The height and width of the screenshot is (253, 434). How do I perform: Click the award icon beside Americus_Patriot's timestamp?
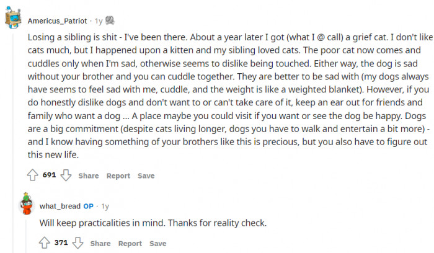coord(109,20)
